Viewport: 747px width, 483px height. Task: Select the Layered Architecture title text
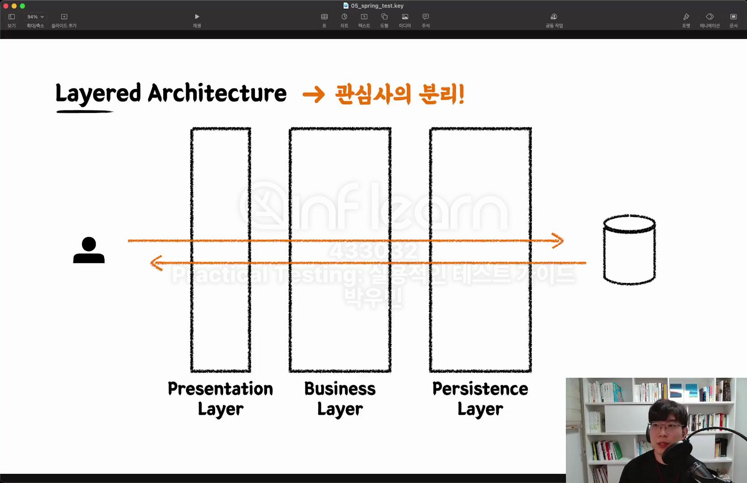[171, 94]
